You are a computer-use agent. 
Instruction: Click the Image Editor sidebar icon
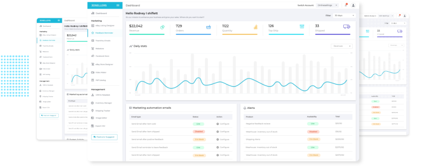93,118
